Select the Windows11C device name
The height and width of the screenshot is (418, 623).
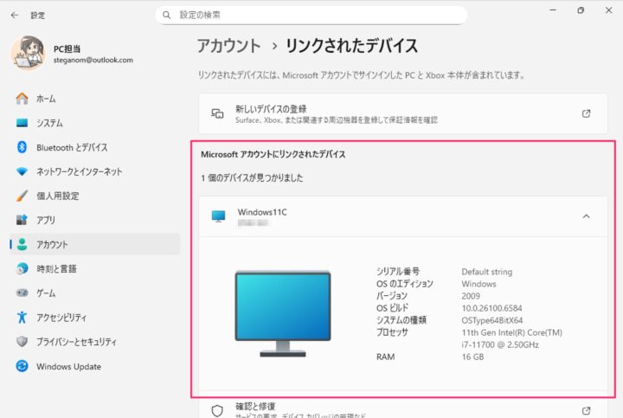[x=262, y=212]
